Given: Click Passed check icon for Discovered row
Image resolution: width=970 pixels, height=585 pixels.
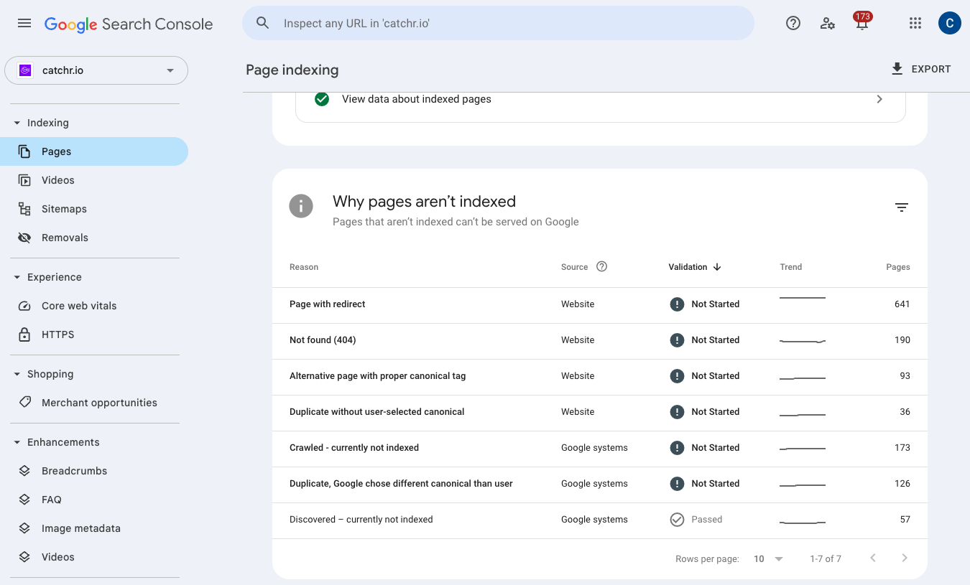Looking at the screenshot, I should [x=677, y=520].
